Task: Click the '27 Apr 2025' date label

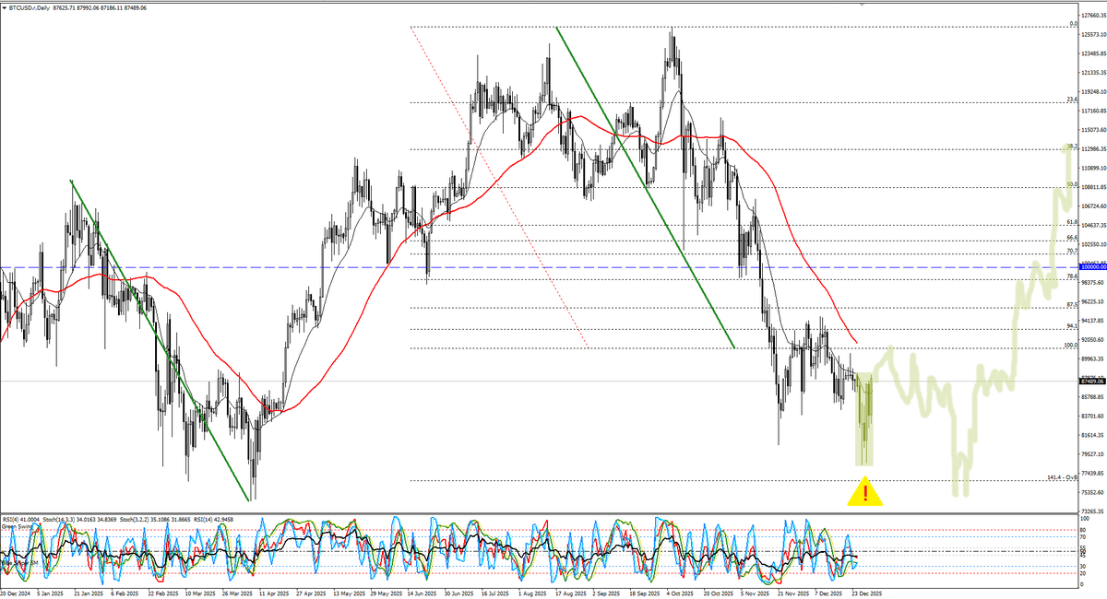Action: point(313,594)
